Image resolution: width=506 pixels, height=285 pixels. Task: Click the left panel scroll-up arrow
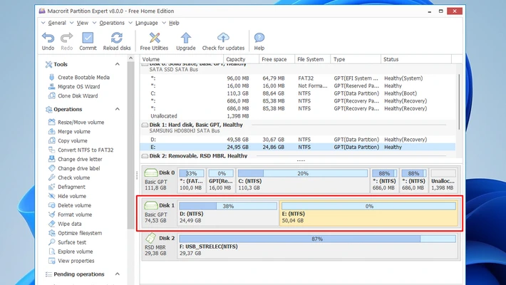[x=130, y=58]
